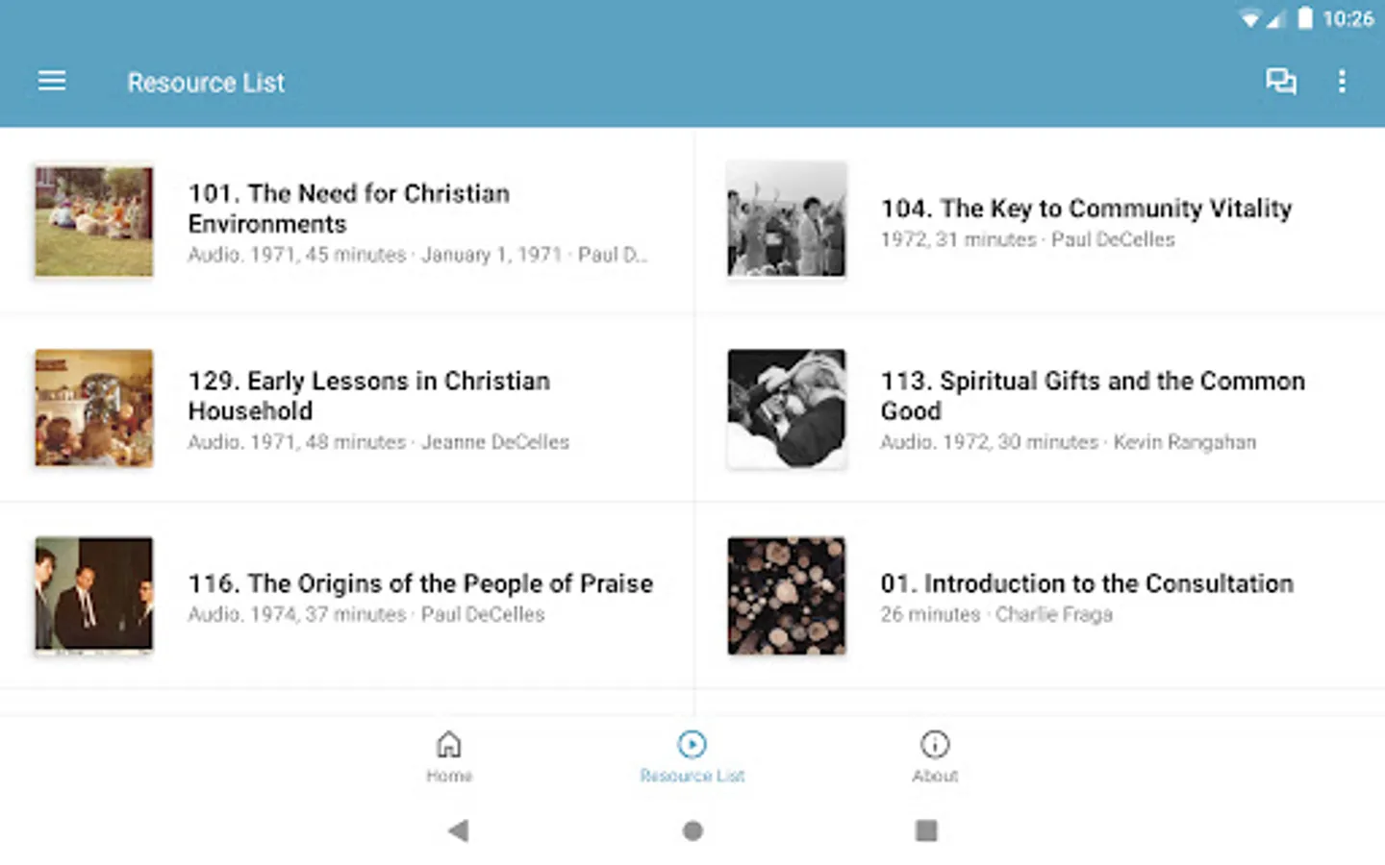
Task: Tap the black-and-white crowd thumbnail for item 104
Action: [x=787, y=221]
